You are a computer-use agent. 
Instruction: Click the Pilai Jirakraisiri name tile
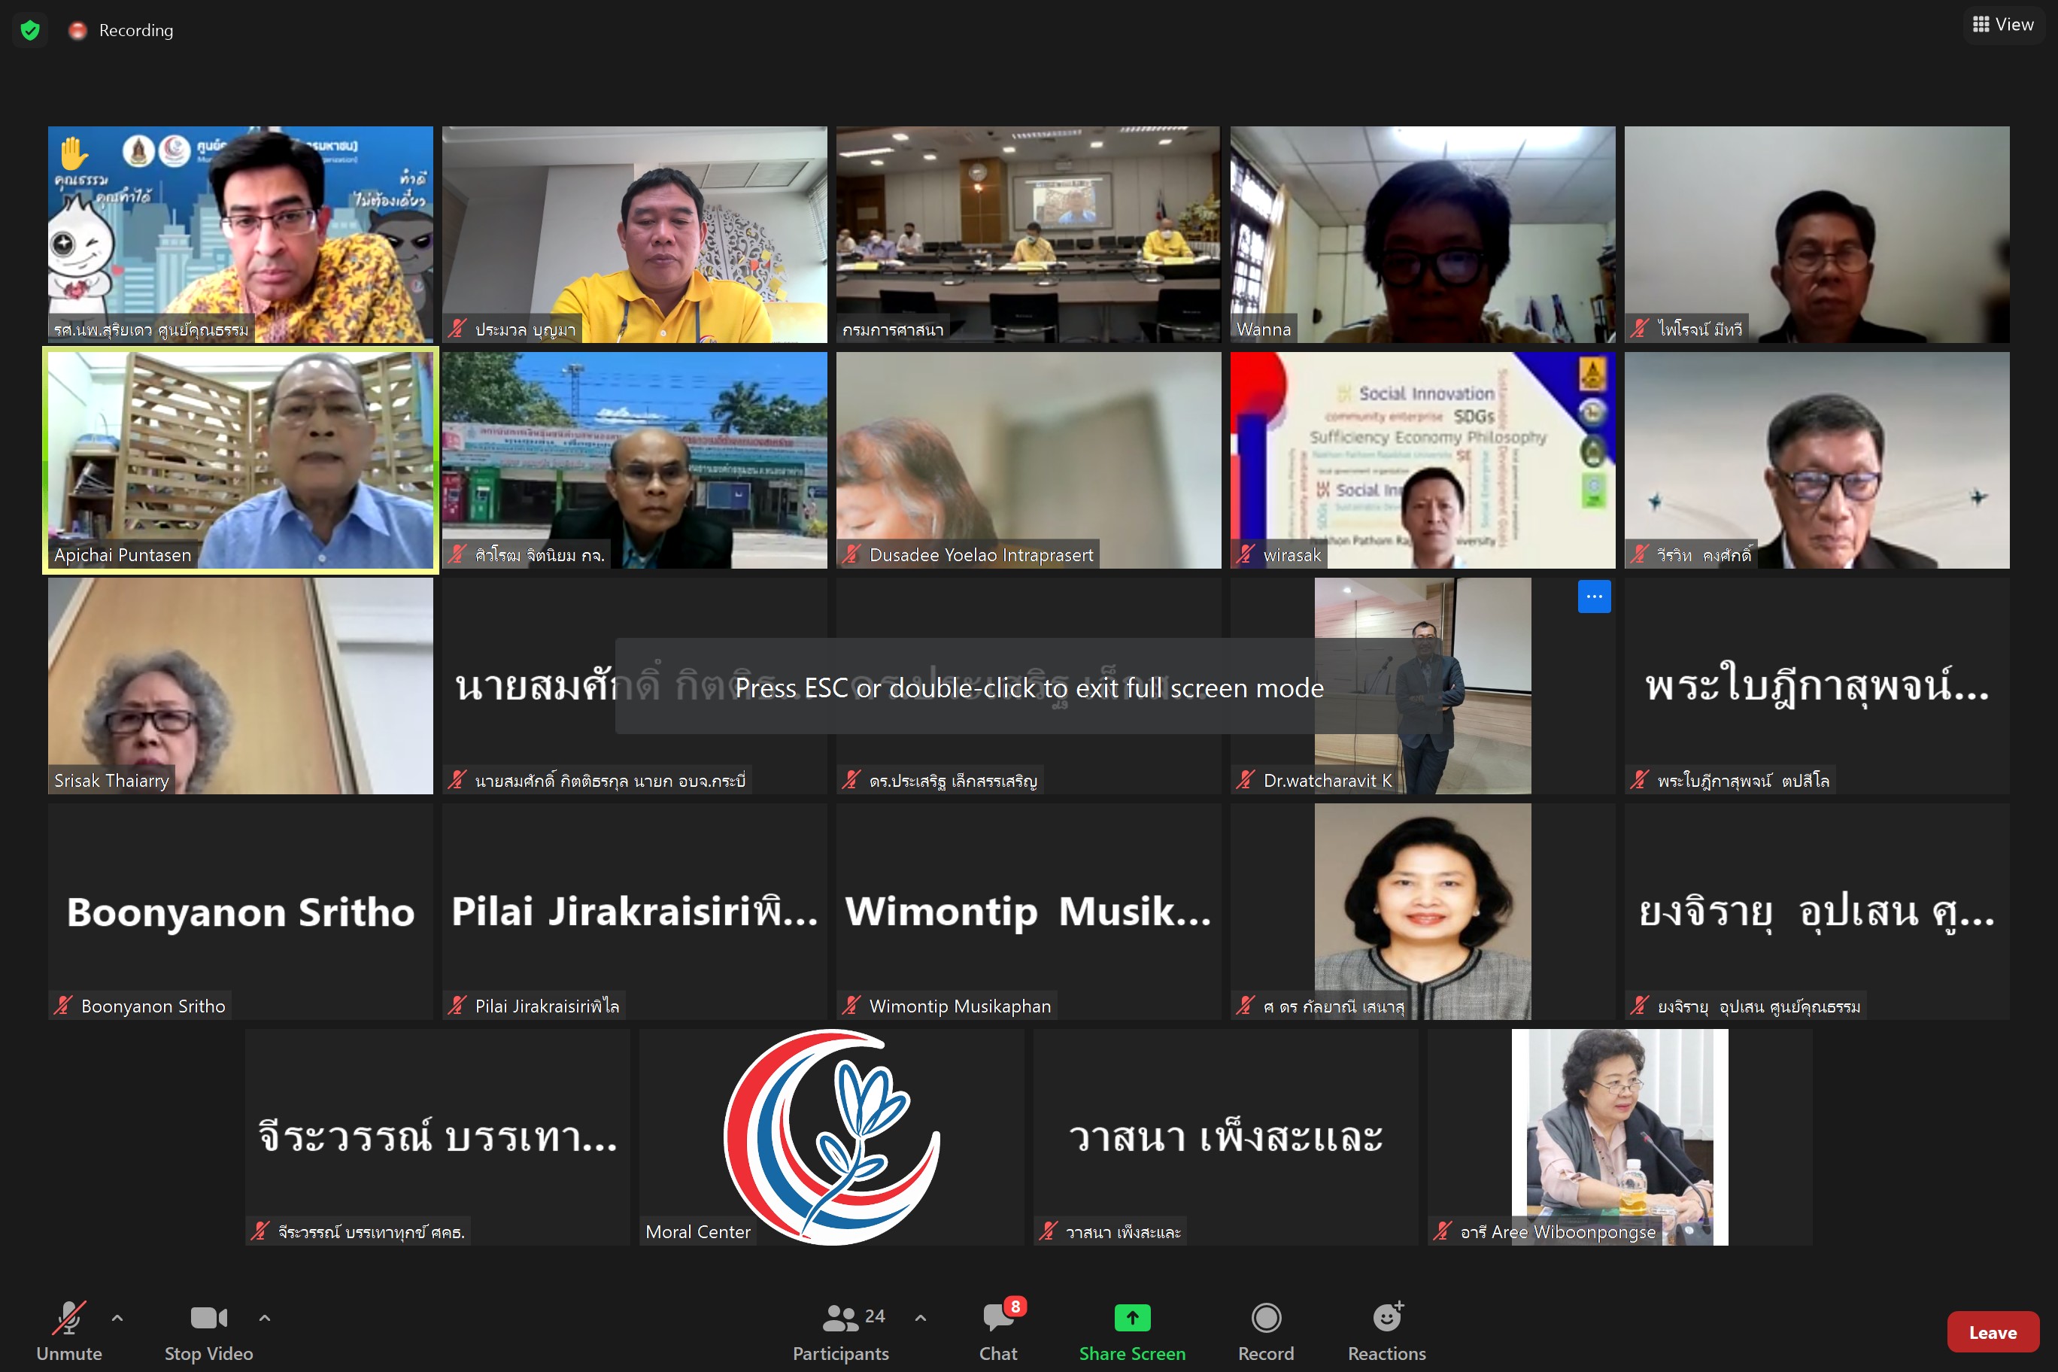[634, 912]
